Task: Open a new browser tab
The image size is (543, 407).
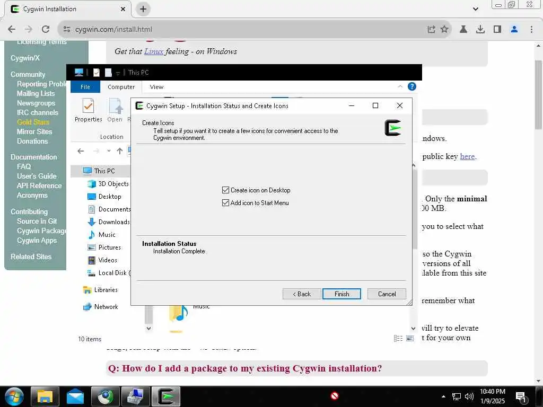Action: point(143,9)
